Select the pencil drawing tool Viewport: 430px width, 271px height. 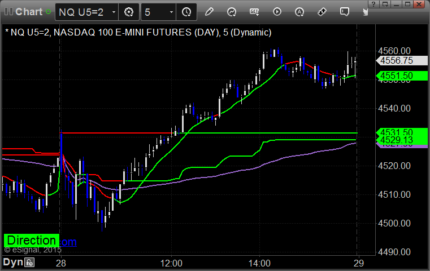pos(209,12)
